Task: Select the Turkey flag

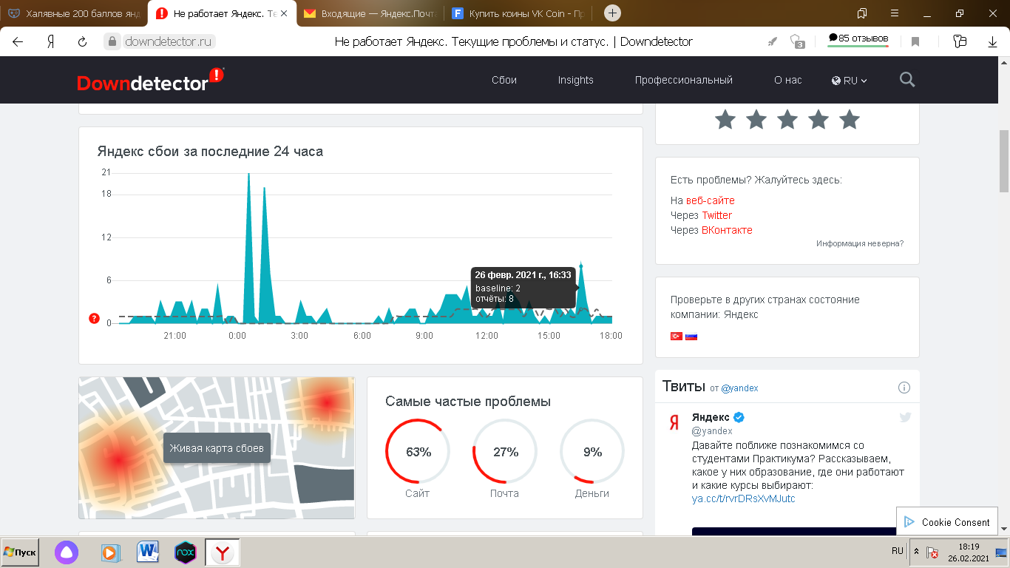Action: click(x=675, y=337)
